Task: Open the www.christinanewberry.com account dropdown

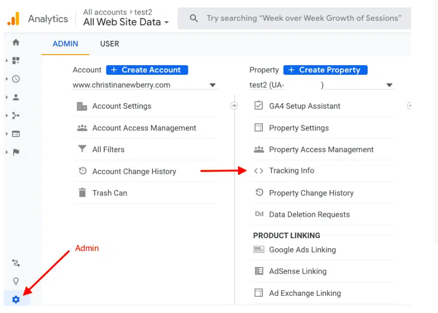Action: (145, 85)
